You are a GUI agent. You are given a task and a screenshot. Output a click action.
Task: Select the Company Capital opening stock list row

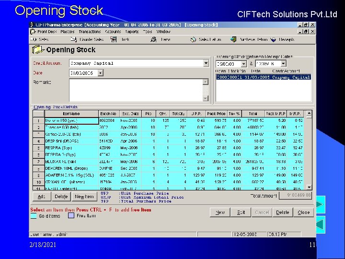tap(264, 77)
